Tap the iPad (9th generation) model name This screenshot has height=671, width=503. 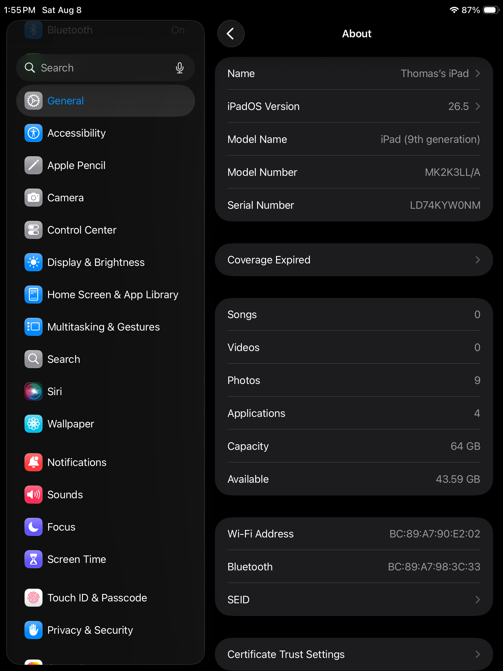click(430, 139)
